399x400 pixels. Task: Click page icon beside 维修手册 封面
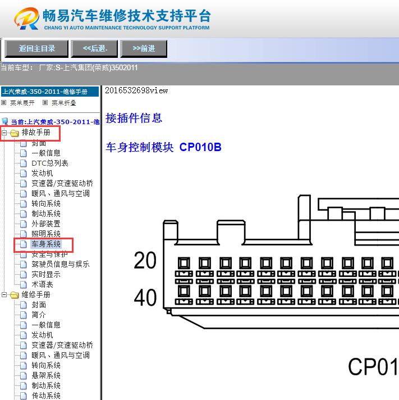(x=23, y=305)
